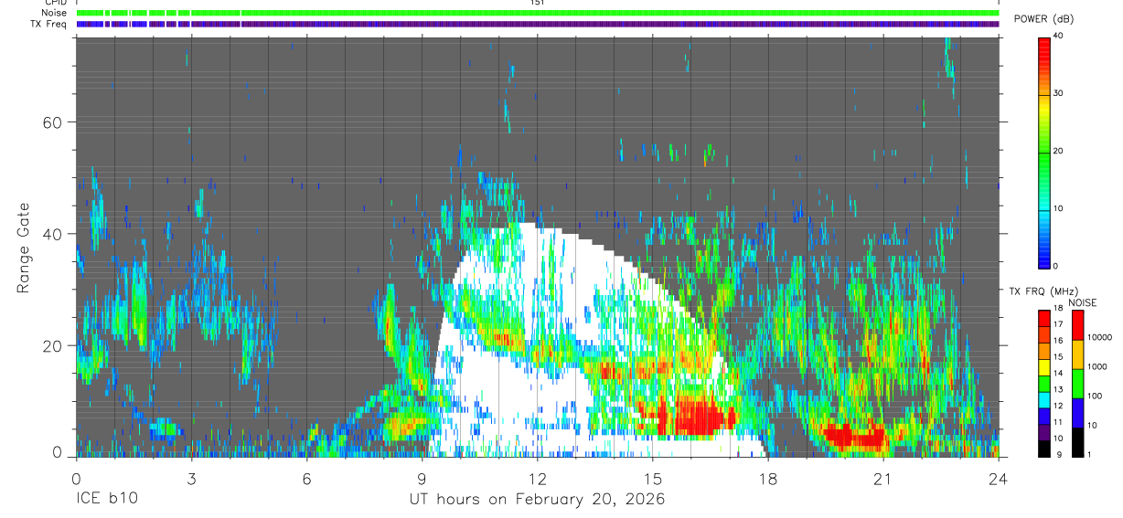Click the 'POWER (dB)' label
The width and height of the screenshot is (1123, 518).
pyautogui.click(x=1043, y=19)
